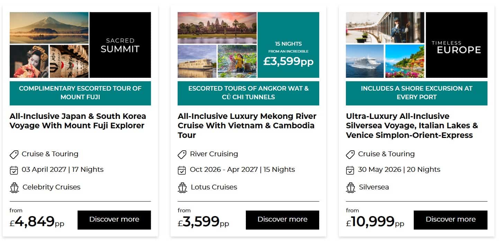Click the ship icon next to Lotus Cruises
Screen dimensions: 501x242
pos(182,187)
